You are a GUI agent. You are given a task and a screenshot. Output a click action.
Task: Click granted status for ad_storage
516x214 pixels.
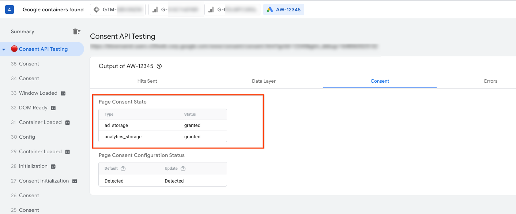point(192,125)
